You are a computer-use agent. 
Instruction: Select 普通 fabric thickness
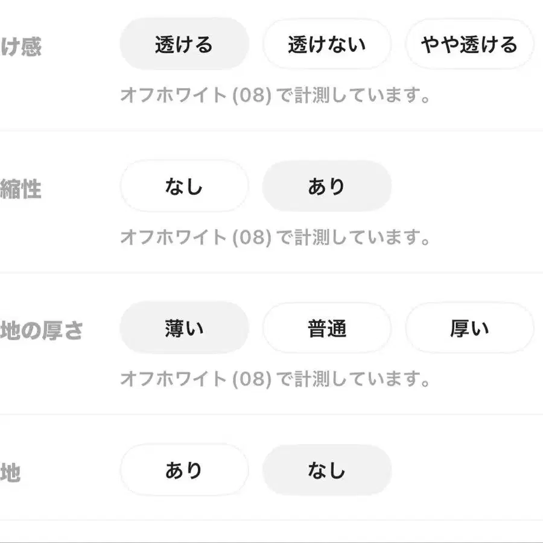pos(327,328)
